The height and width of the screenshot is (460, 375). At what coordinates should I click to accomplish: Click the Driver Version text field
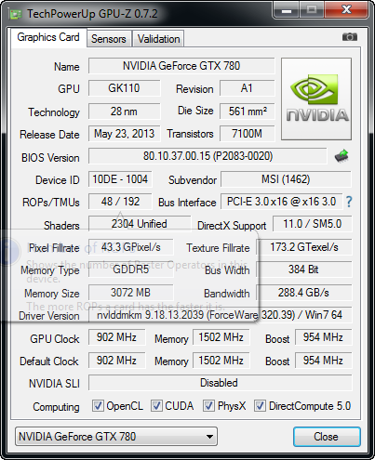pyautogui.click(x=221, y=315)
